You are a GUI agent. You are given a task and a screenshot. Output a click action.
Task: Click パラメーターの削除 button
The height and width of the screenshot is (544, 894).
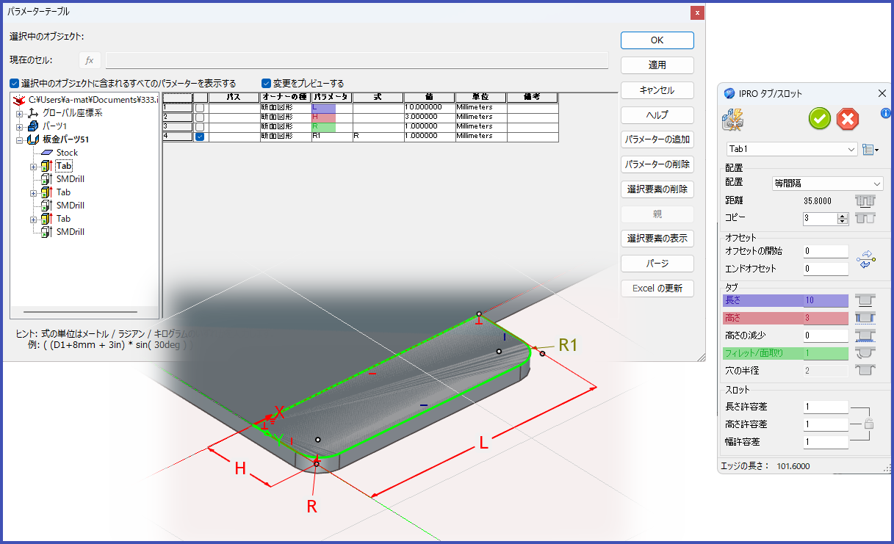pyautogui.click(x=657, y=164)
